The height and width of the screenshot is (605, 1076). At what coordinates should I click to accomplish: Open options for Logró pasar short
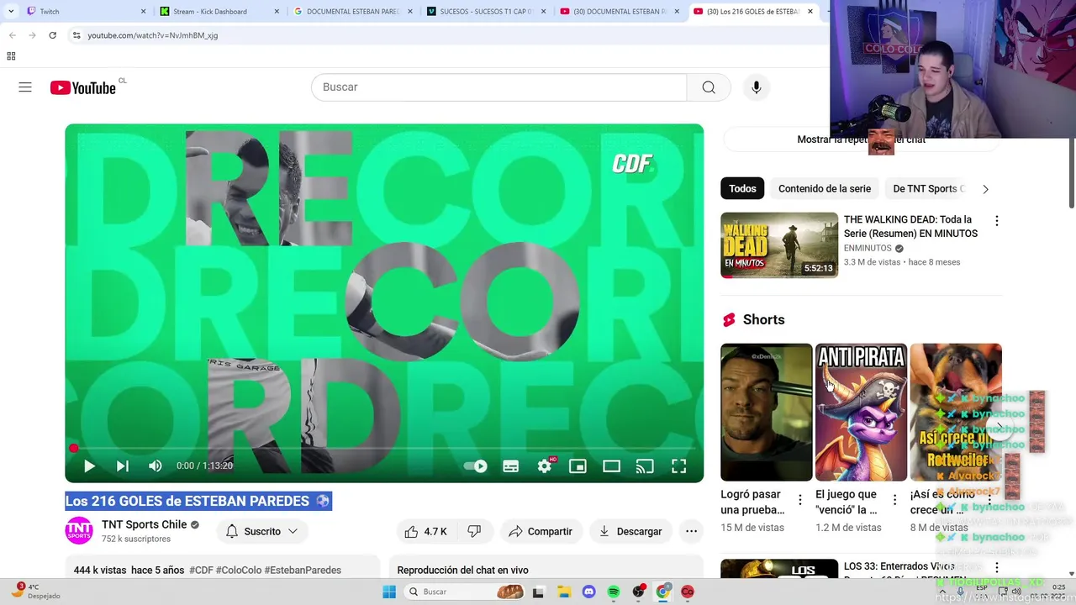pos(800,500)
